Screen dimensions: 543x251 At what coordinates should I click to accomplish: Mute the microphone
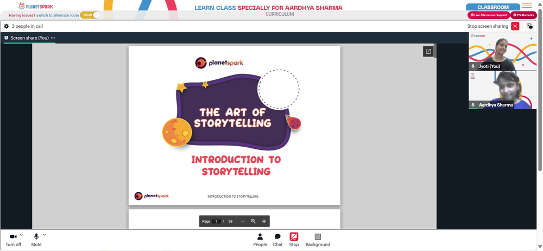pos(36,240)
